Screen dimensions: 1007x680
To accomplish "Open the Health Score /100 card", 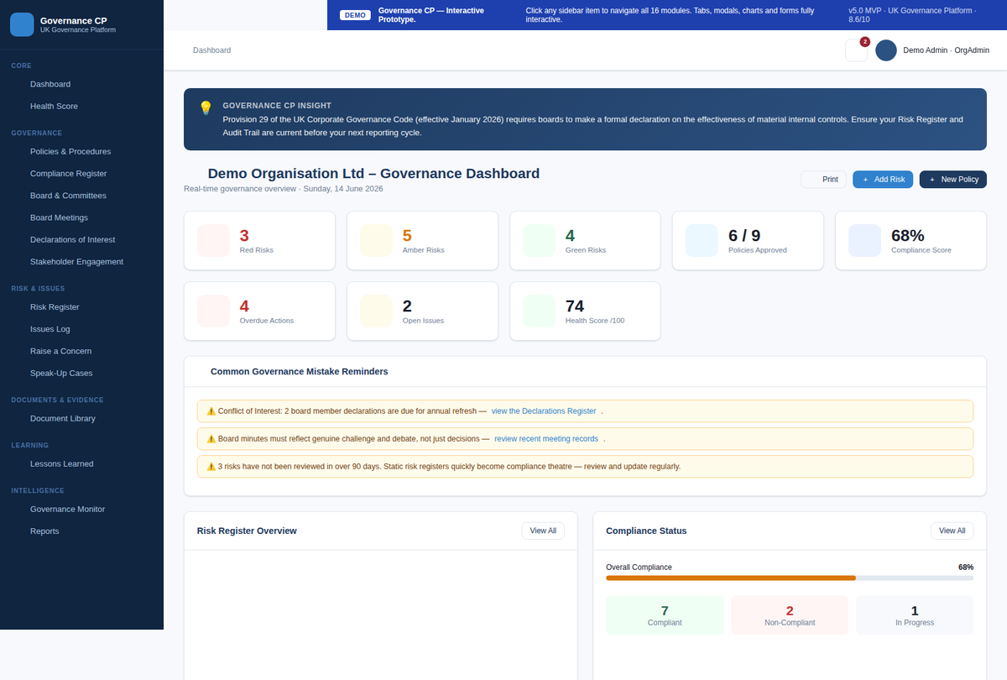I will point(585,311).
